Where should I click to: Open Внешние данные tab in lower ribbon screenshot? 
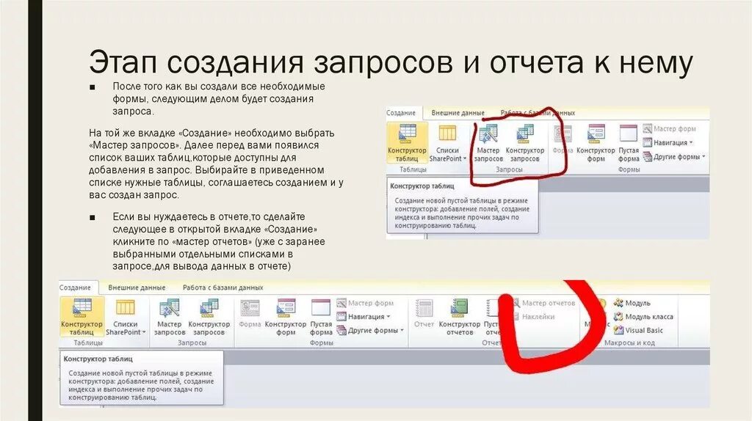click(137, 288)
